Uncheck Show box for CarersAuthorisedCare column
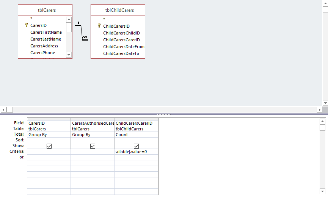This screenshot has height=199, width=328. pos(93,146)
